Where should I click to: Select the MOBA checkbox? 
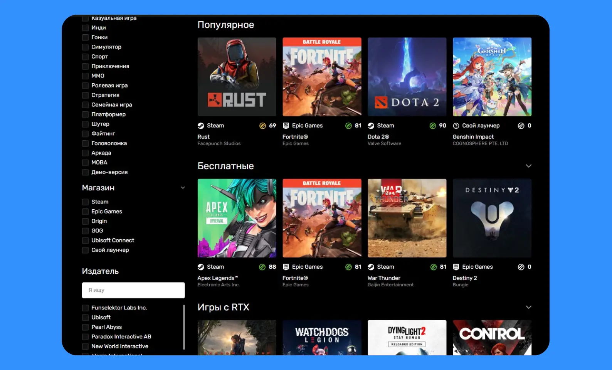click(86, 163)
